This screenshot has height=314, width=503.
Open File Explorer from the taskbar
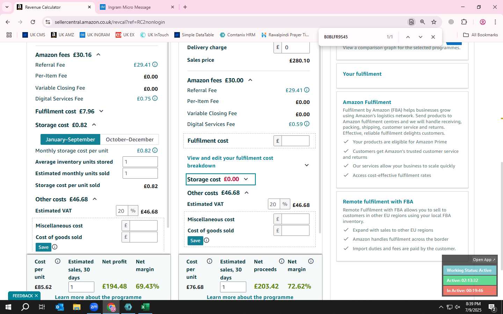77,307
